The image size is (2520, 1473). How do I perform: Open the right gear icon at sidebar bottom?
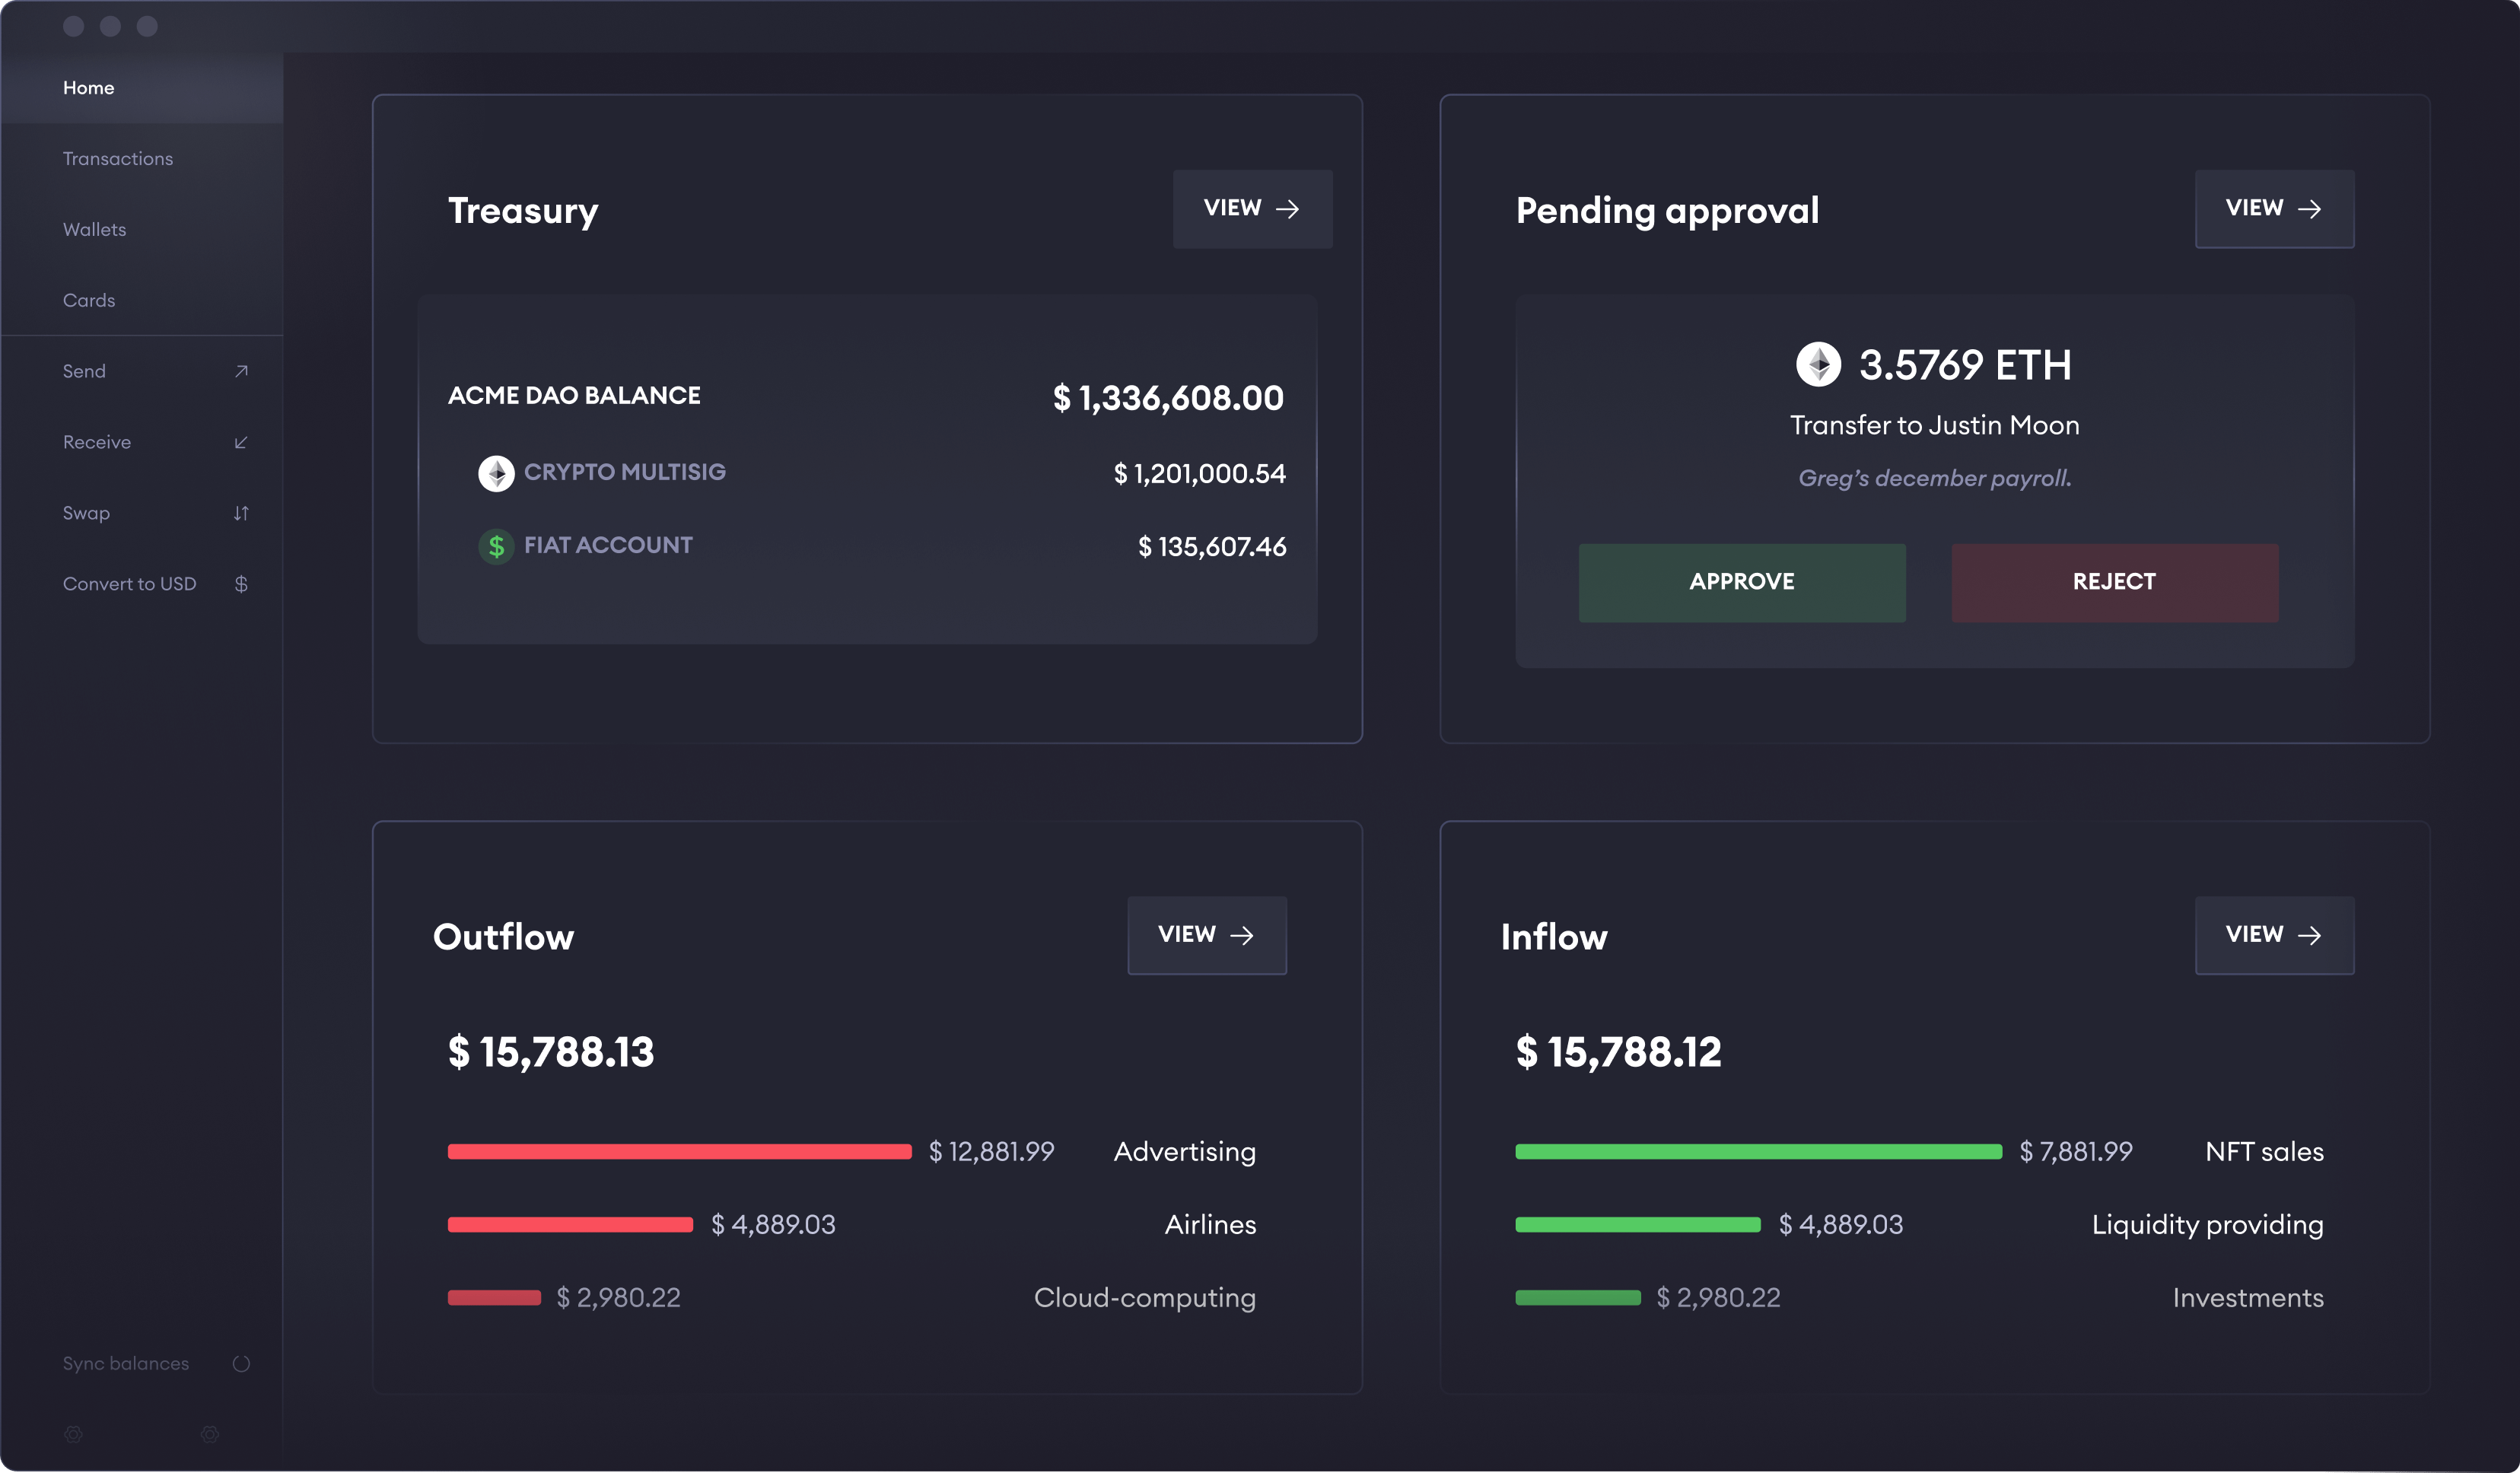209,1434
